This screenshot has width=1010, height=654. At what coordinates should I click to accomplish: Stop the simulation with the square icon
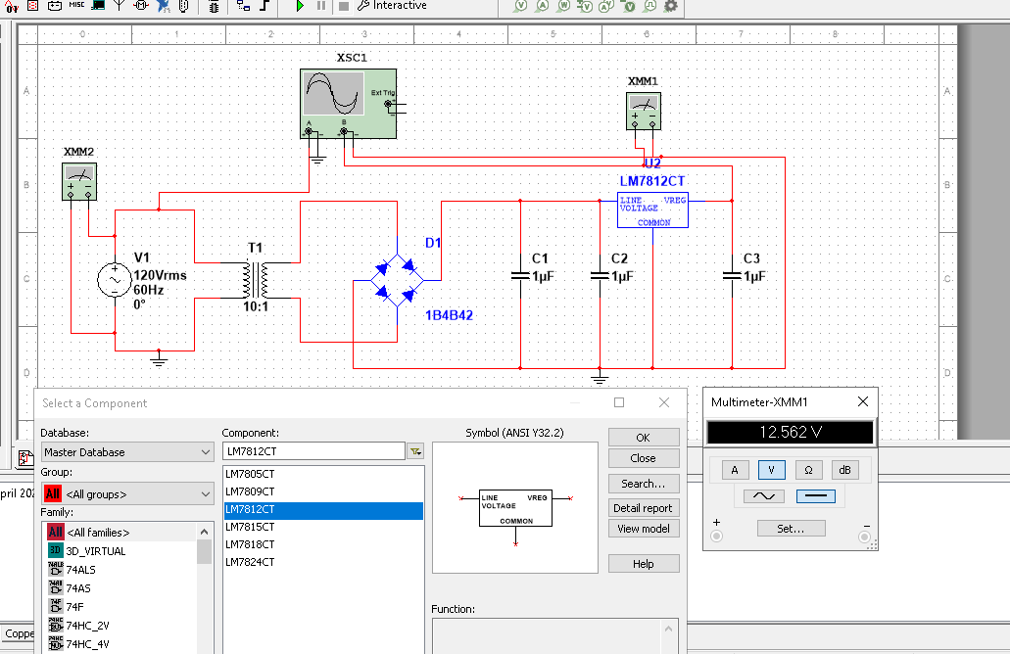point(343,6)
